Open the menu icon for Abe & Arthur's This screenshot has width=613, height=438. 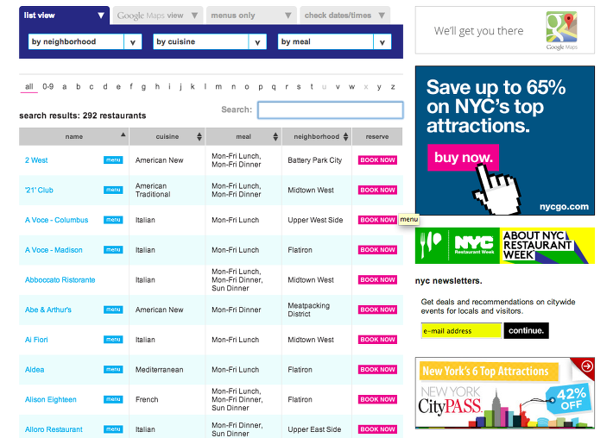pyautogui.click(x=113, y=310)
